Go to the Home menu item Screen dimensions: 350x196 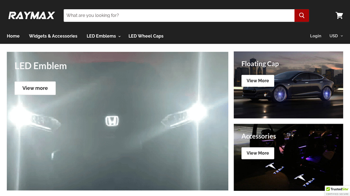[x=13, y=36]
